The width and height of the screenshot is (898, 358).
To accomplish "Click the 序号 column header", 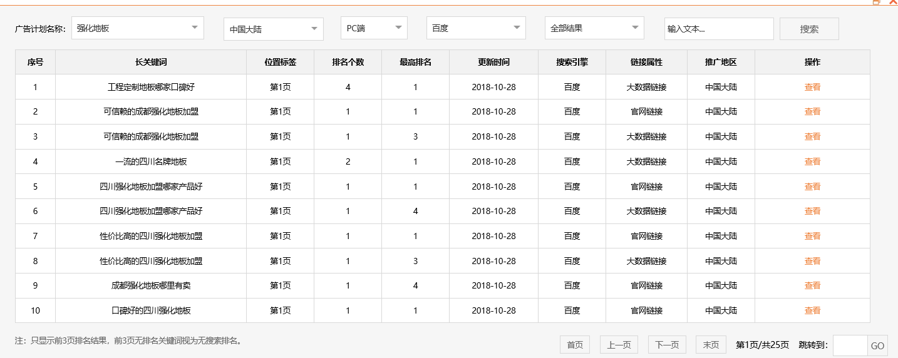I will click(35, 62).
